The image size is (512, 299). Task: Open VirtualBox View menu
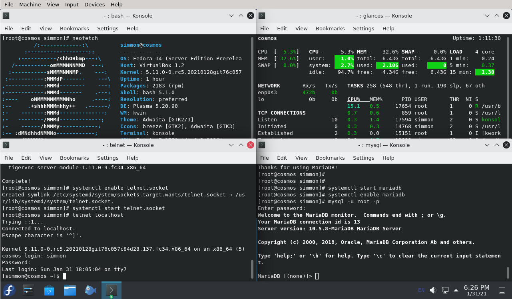click(x=53, y=4)
